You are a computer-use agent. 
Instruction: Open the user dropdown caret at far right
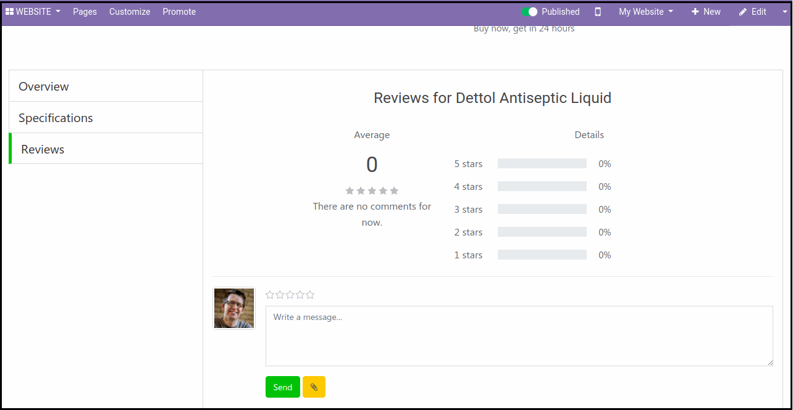click(785, 12)
